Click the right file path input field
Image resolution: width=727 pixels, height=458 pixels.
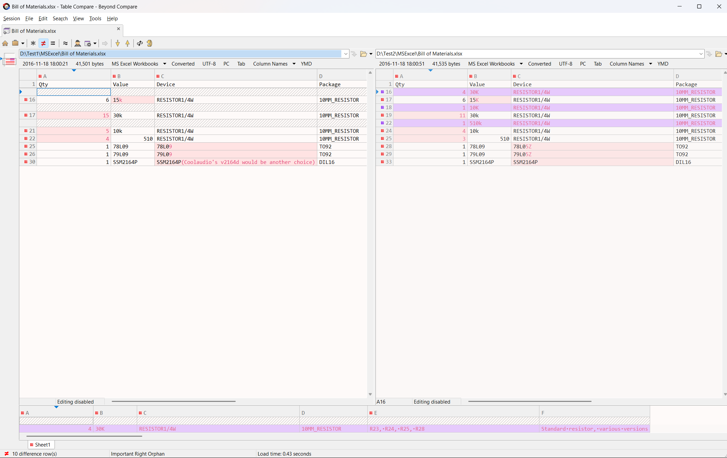click(x=536, y=54)
